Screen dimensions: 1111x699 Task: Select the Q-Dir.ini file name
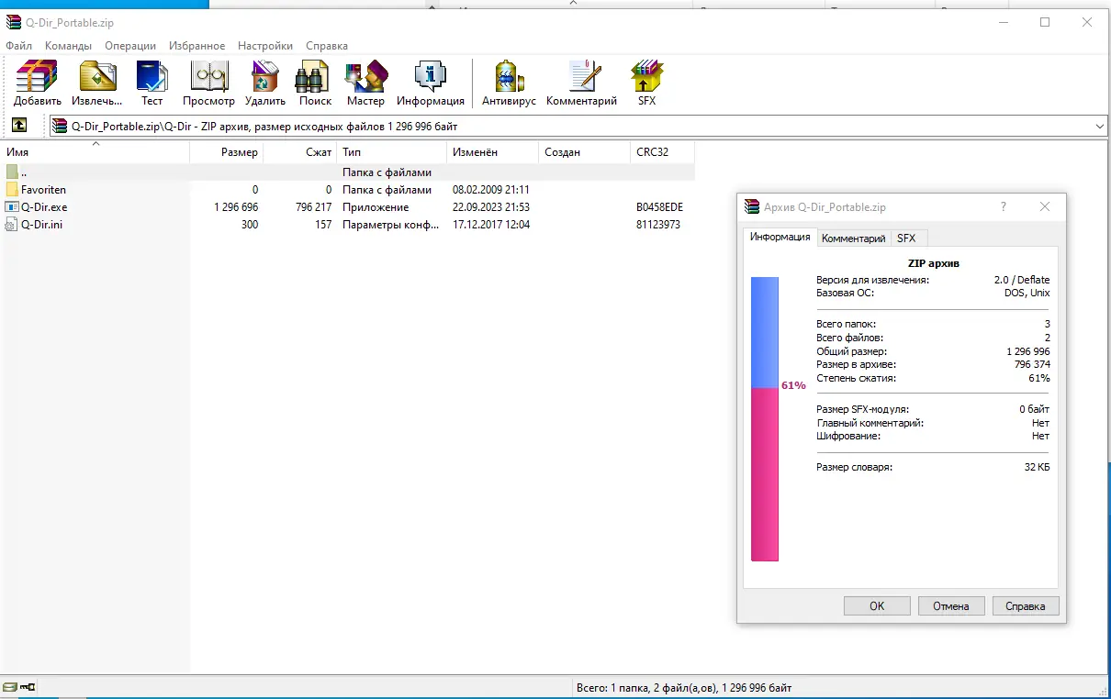[x=42, y=225]
